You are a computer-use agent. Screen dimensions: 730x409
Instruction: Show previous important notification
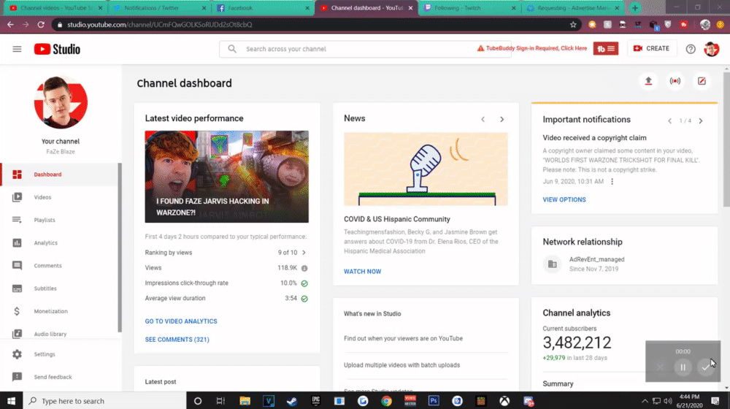tap(670, 121)
